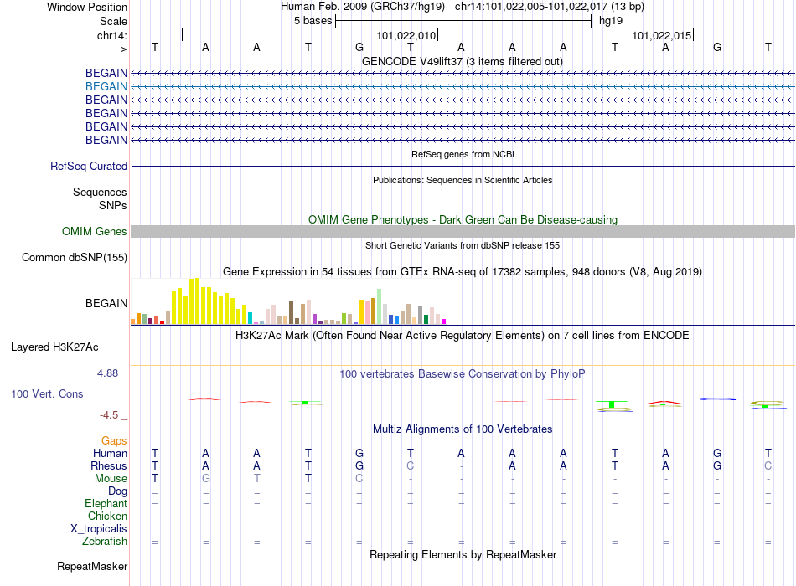Click the SNPs track label
The width and height of the screenshot is (796, 586).
113,205
